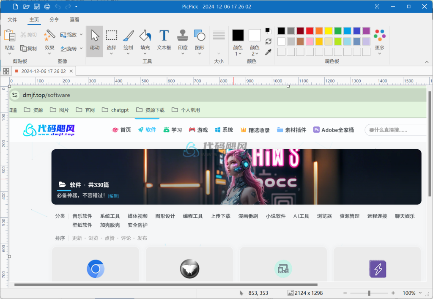Screen dimensions: 433x299
Task: Click the zoom in plus button
Action: pos(393,293)
